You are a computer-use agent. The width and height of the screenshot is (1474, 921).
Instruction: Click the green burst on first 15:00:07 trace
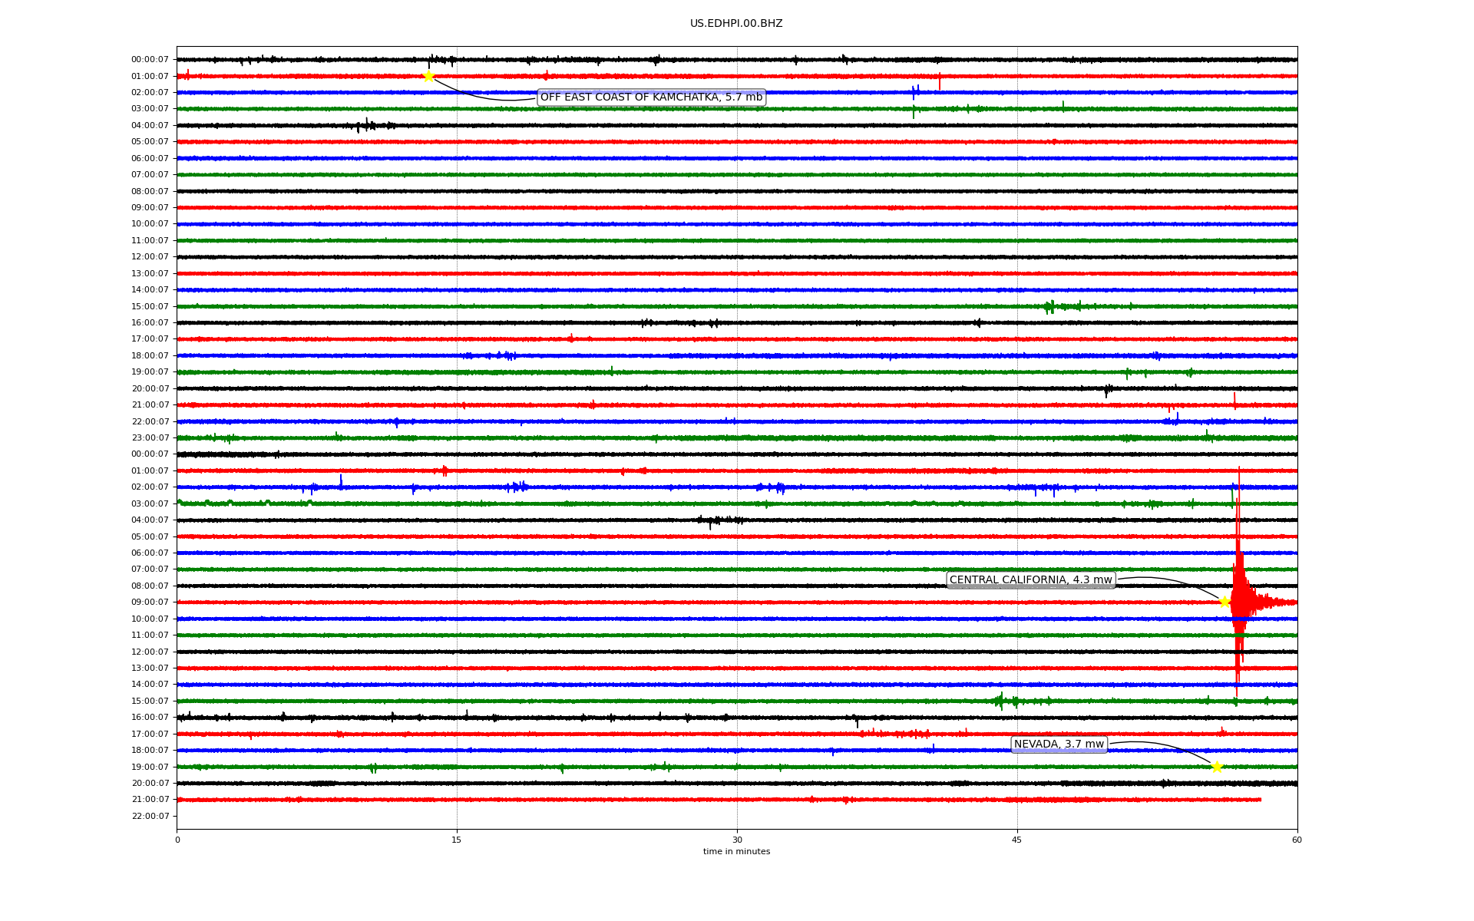click(1050, 307)
